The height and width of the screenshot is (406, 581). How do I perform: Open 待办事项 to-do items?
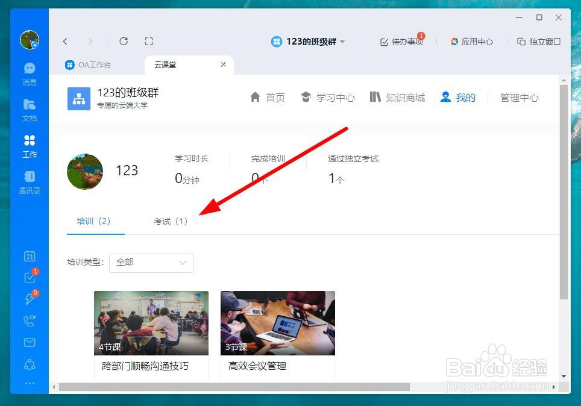[402, 42]
